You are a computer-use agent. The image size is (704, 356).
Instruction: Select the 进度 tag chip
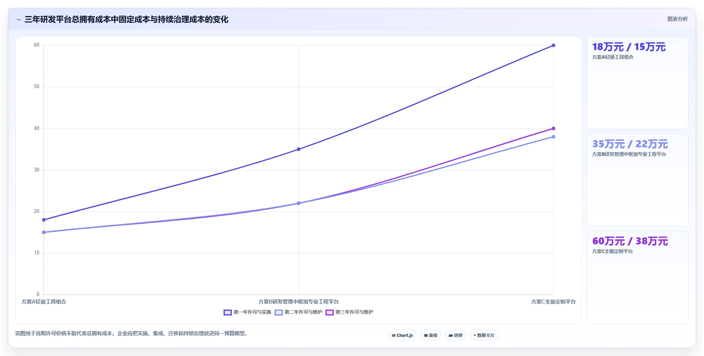click(x=455, y=335)
